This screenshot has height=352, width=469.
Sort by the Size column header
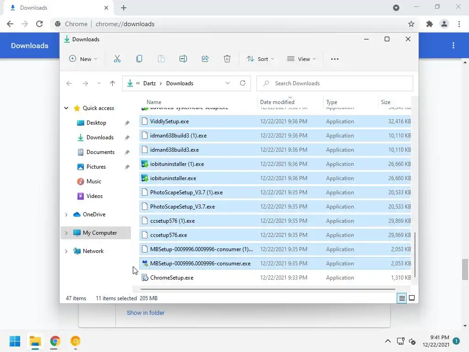click(386, 102)
